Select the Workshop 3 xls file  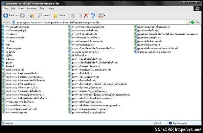click(24, 80)
